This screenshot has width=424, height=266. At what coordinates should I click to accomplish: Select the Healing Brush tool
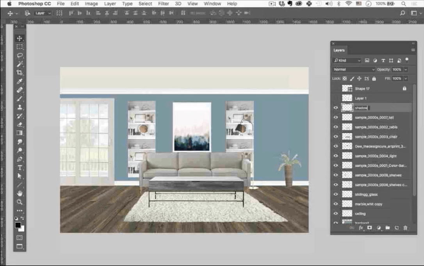(20, 90)
